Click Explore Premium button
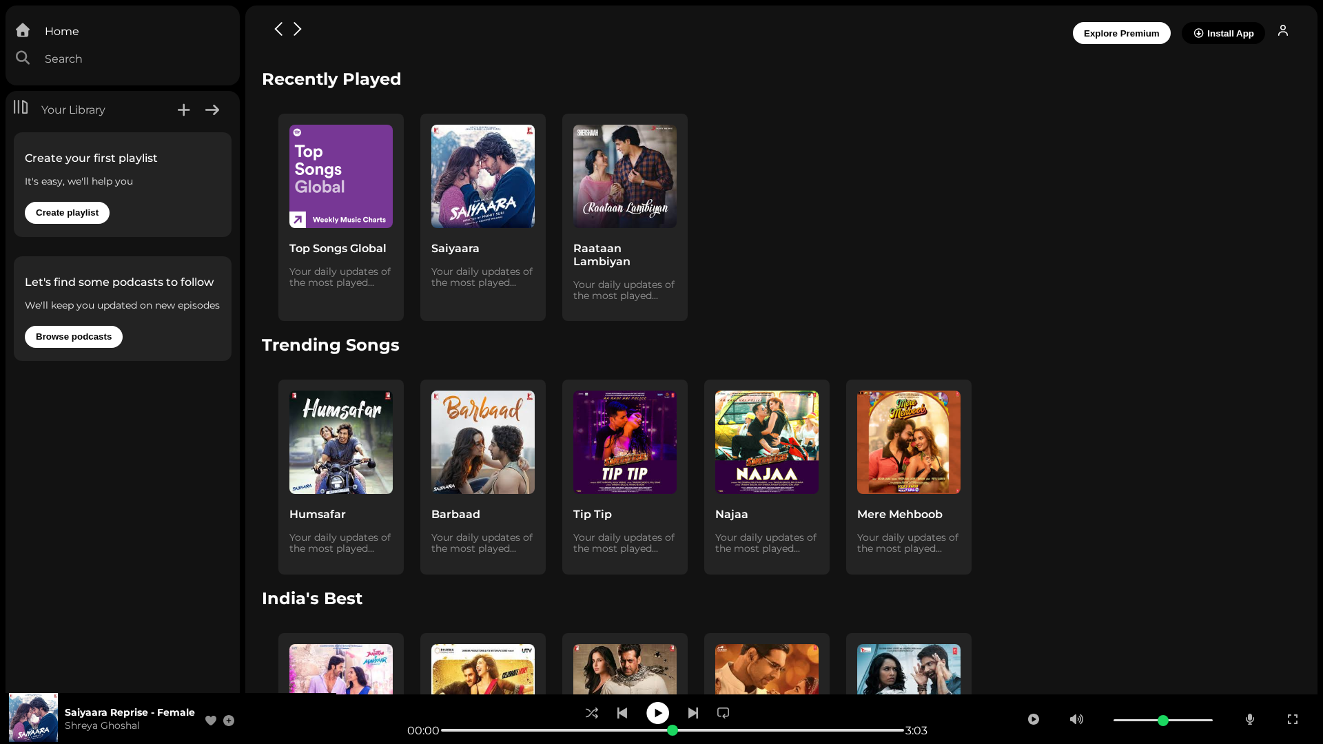 click(x=1121, y=33)
